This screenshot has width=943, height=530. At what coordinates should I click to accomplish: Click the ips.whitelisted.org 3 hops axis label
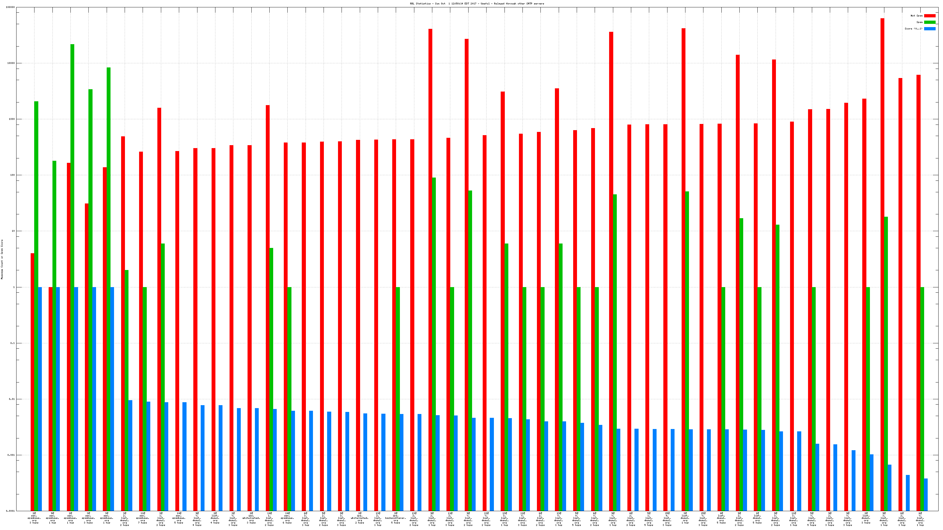coord(251,518)
